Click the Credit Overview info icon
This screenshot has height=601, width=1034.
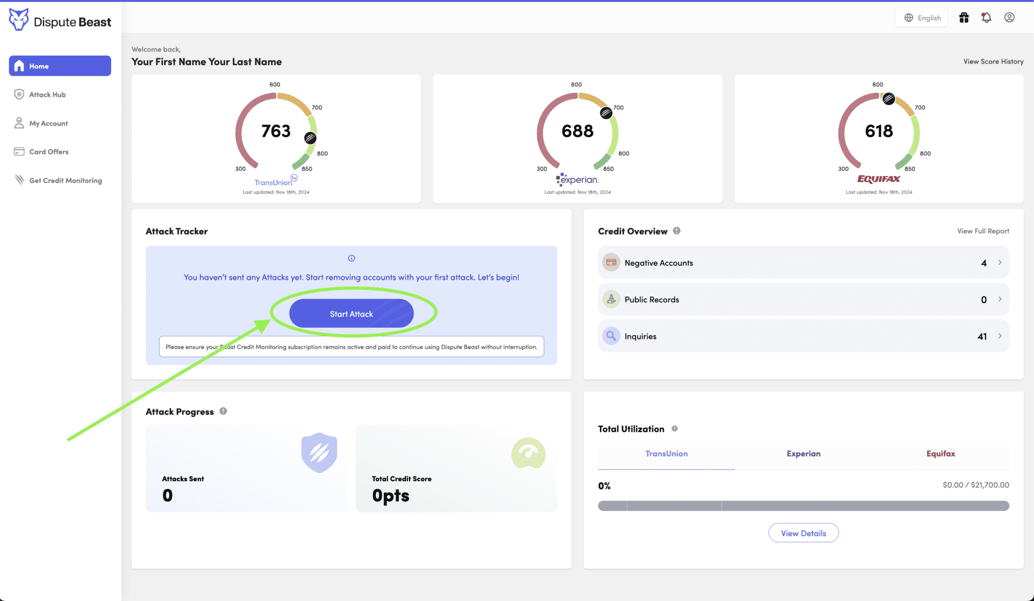coord(677,231)
